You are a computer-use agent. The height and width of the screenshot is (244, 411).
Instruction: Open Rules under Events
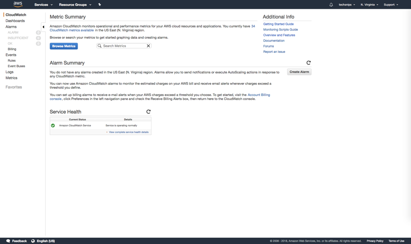[x=12, y=60]
